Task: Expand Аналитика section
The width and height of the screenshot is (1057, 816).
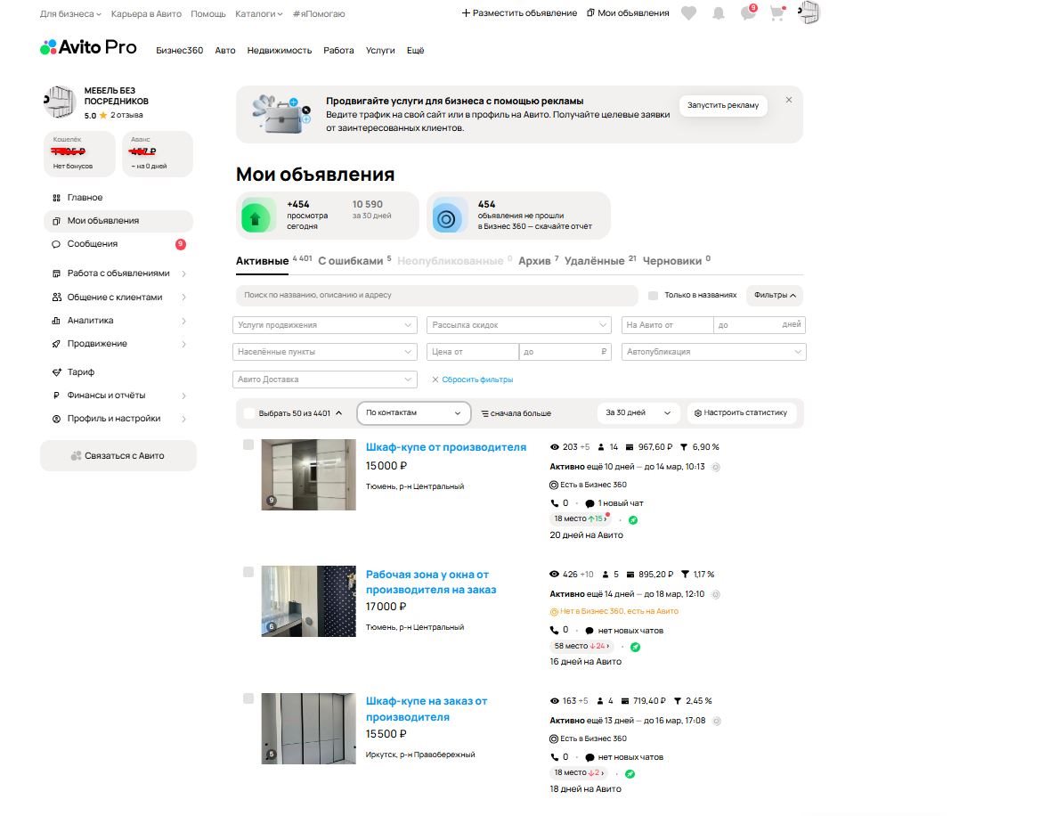Action: 117,321
